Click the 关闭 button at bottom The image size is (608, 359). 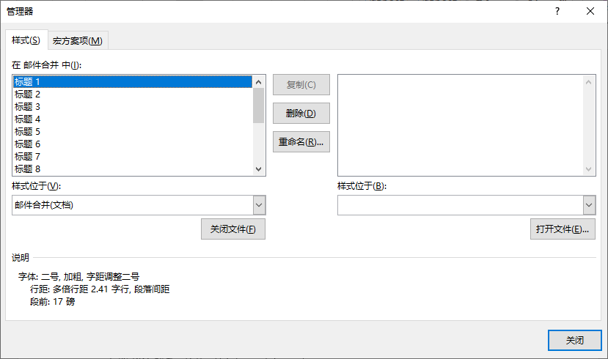click(575, 340)
